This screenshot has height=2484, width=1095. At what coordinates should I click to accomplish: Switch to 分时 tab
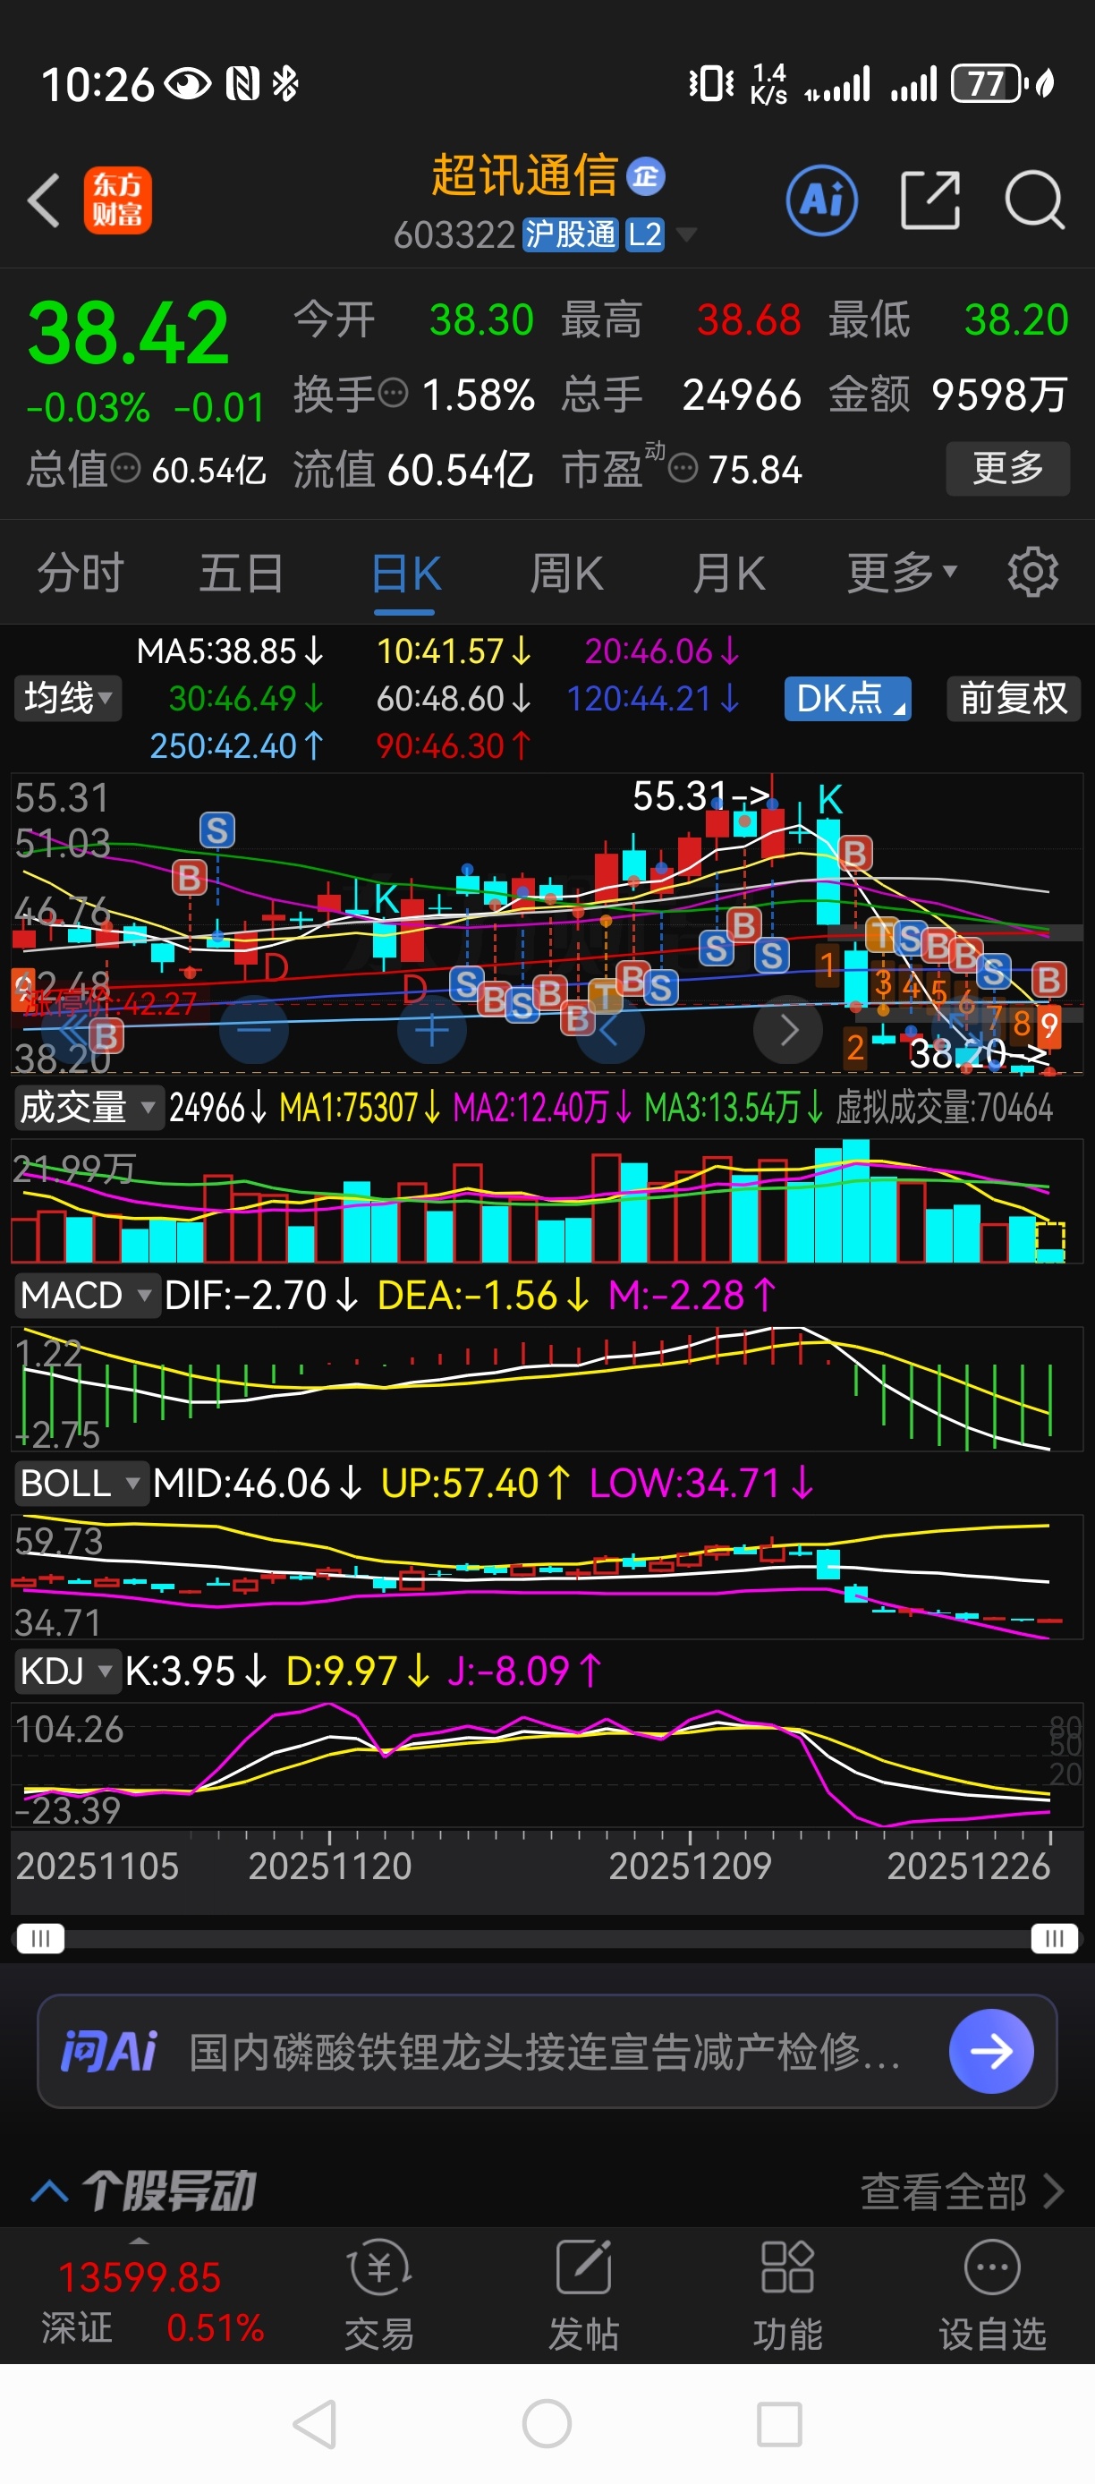point(80,573)
